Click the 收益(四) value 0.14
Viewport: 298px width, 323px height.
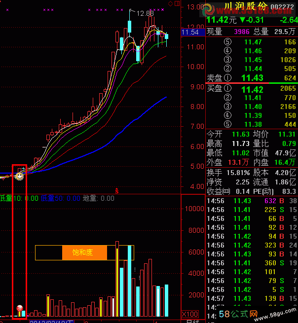[243, 191]
